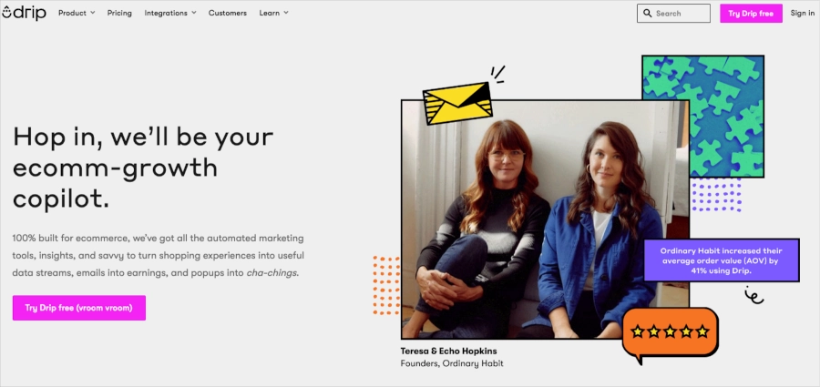
Task: Click the Drip logo
Action: [24, 13]
